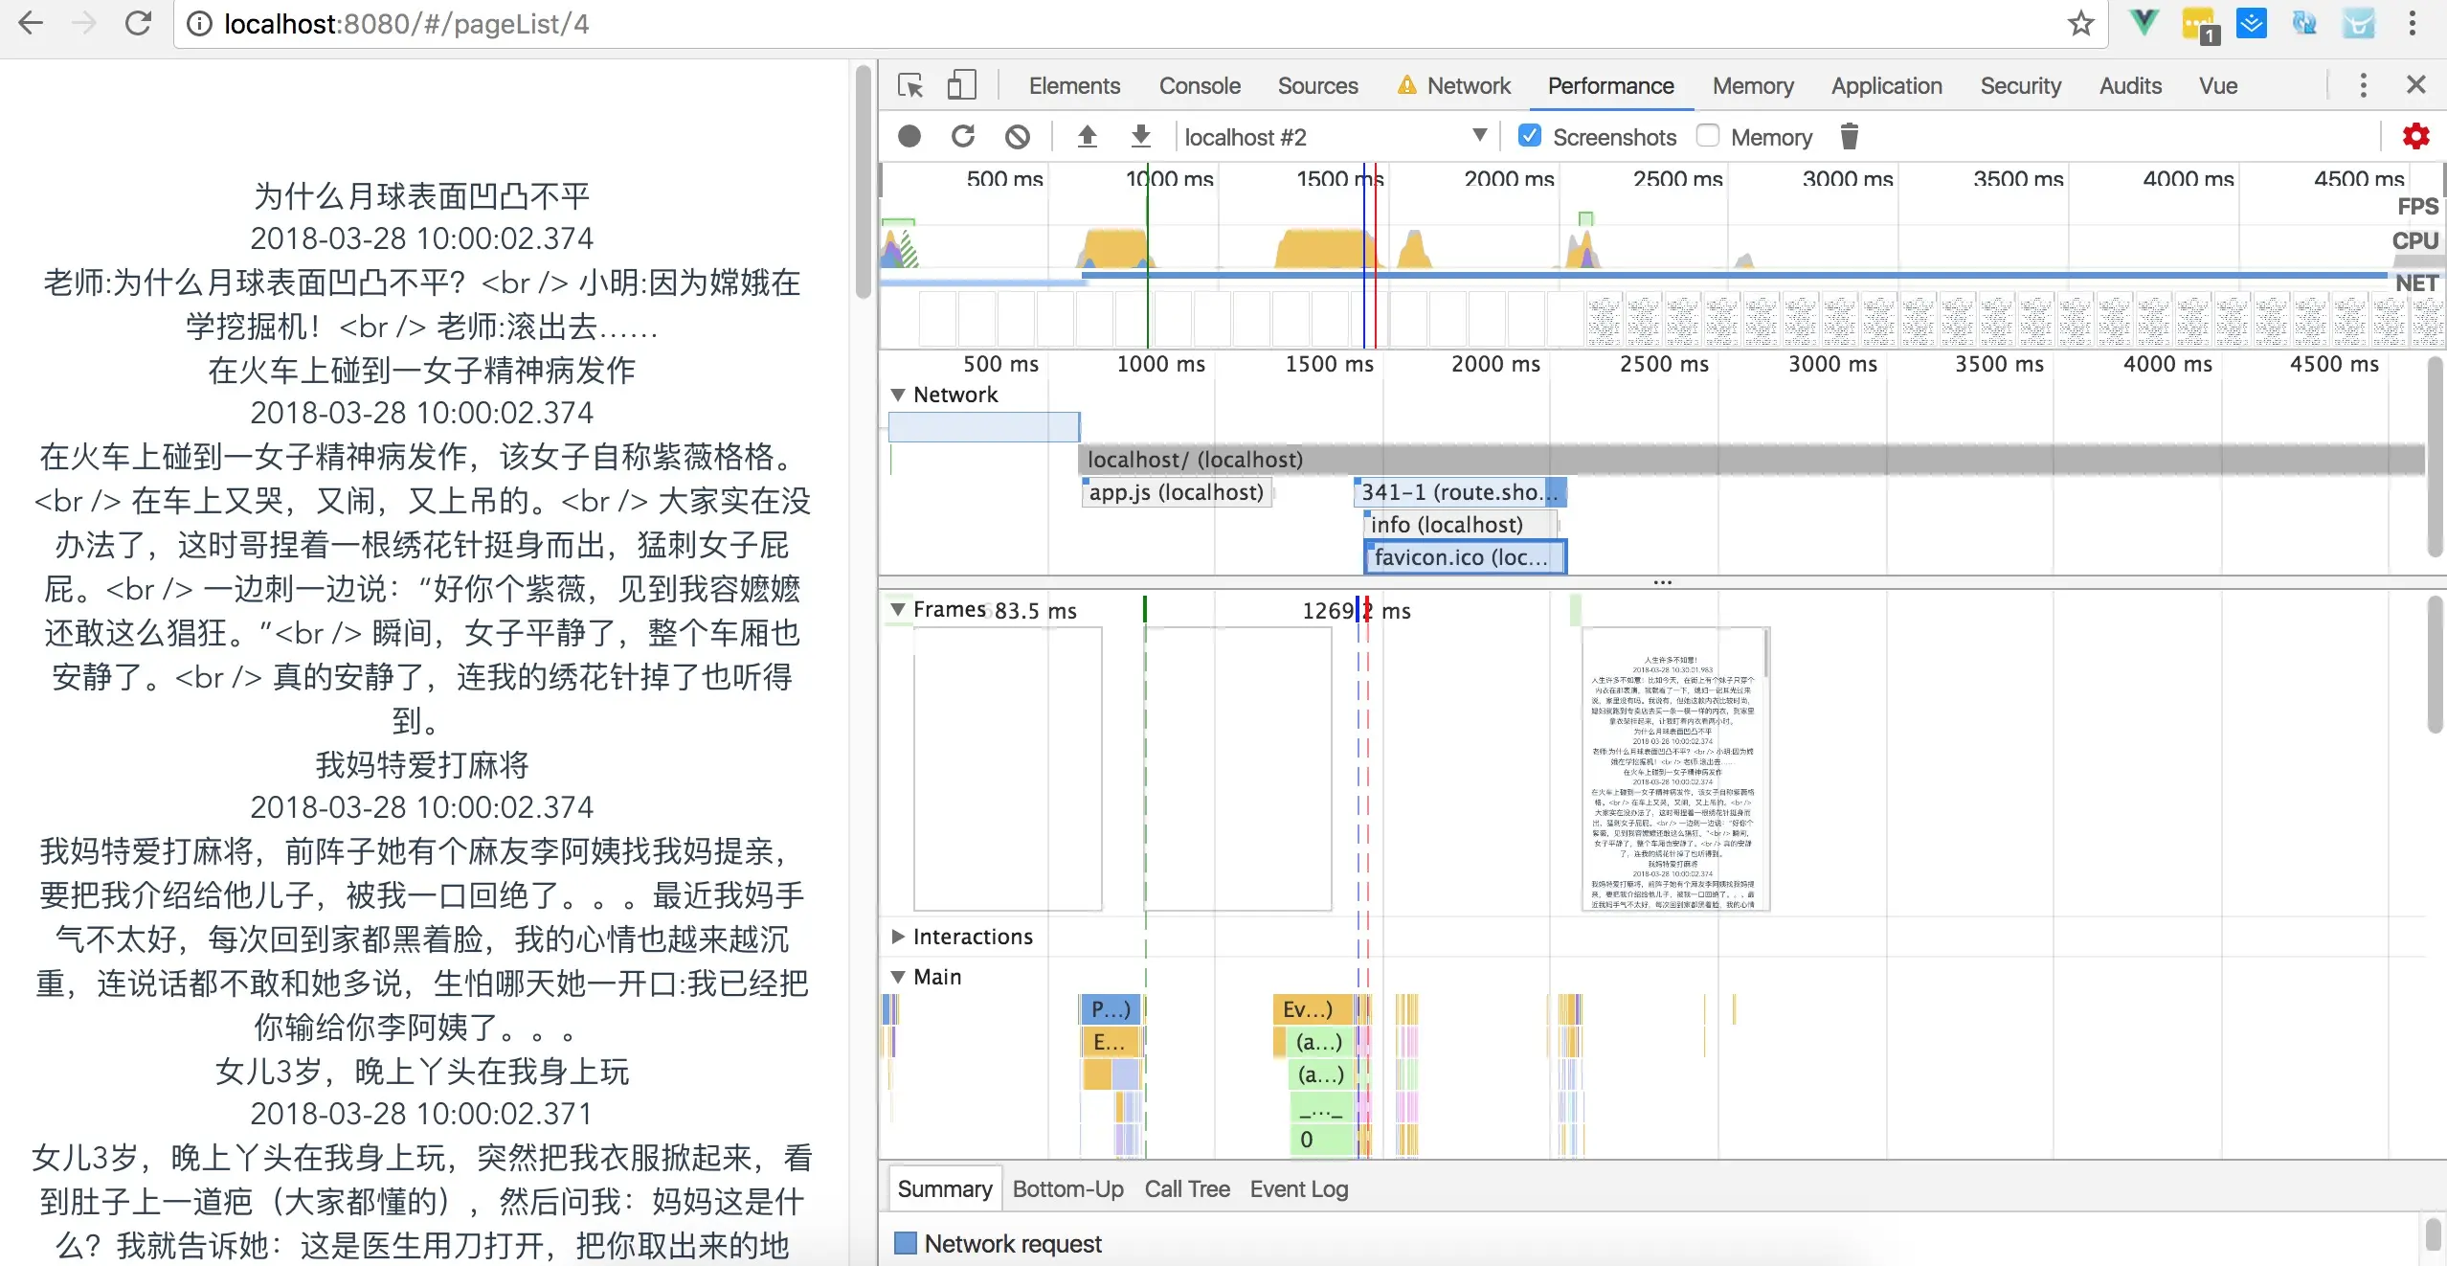Open the red capture settings gear
Screen dimensions: 2447x1266
pyautogui.click(x=2415, y=137)
